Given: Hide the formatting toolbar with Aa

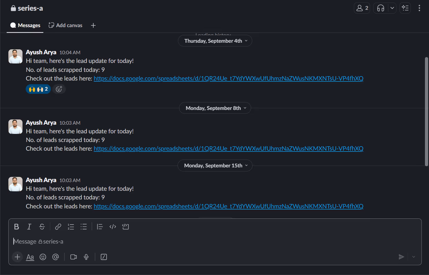Looking at the screenshot, I should click(x=30, y=257).
